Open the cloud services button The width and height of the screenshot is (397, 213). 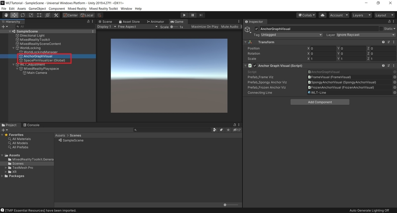[323, 15]
